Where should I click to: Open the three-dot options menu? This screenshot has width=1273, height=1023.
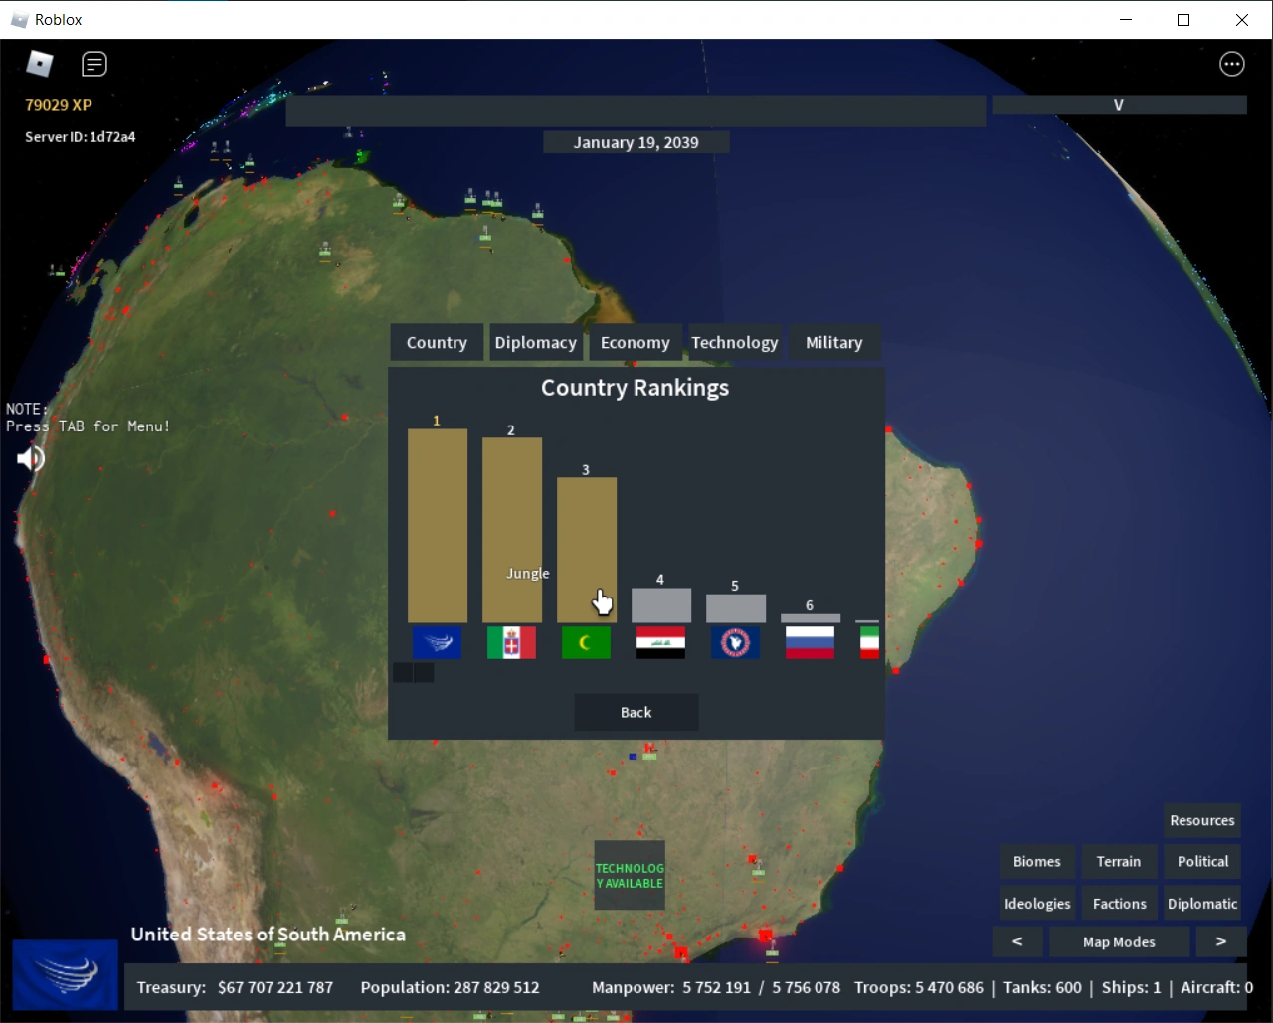coord(1232,65)
